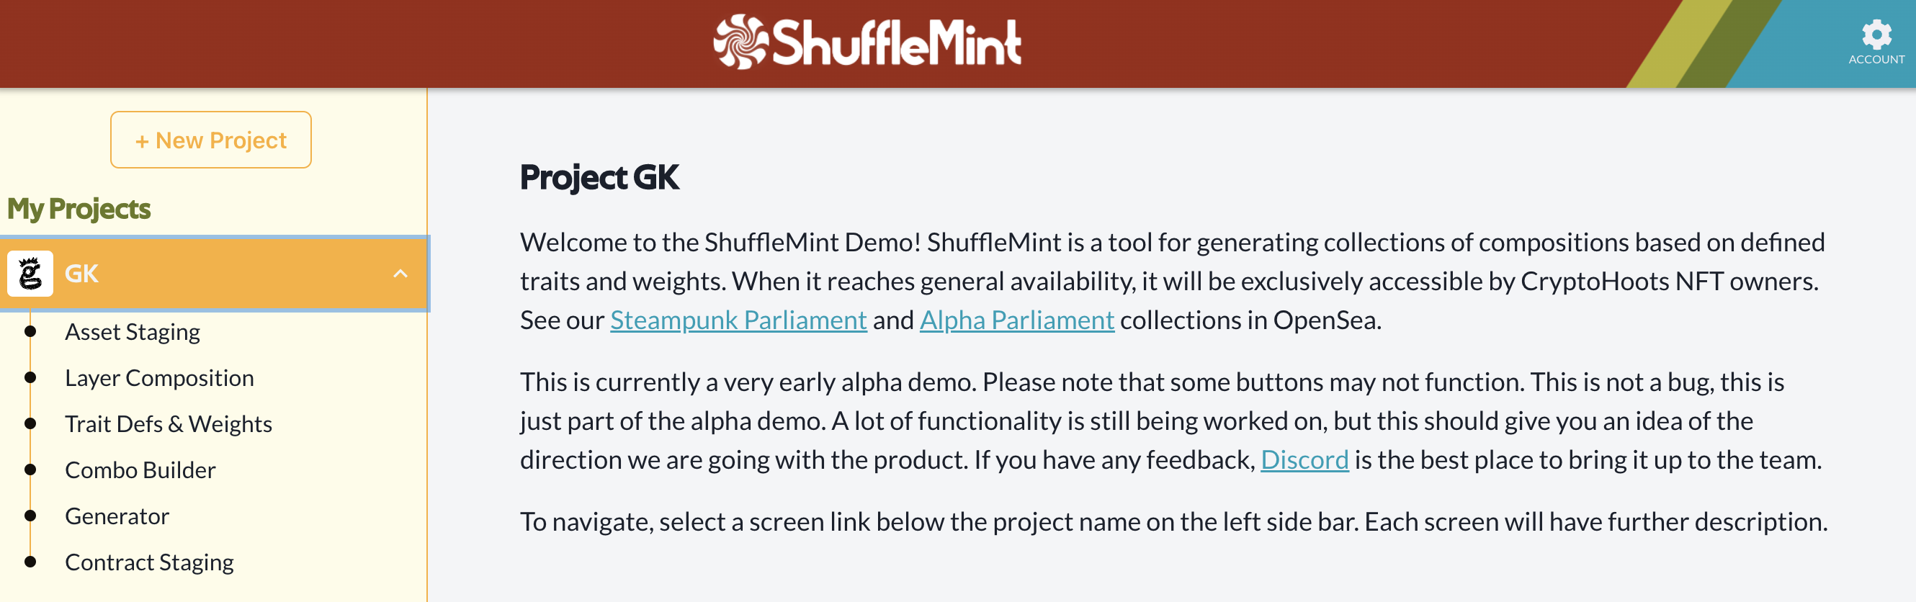Follow the Steampunk Parliament link
Viewport: 1916px width, 602px height.
tap(738, 320)
